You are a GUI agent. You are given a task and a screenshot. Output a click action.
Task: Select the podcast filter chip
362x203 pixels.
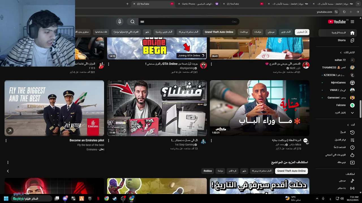[244, 32]
